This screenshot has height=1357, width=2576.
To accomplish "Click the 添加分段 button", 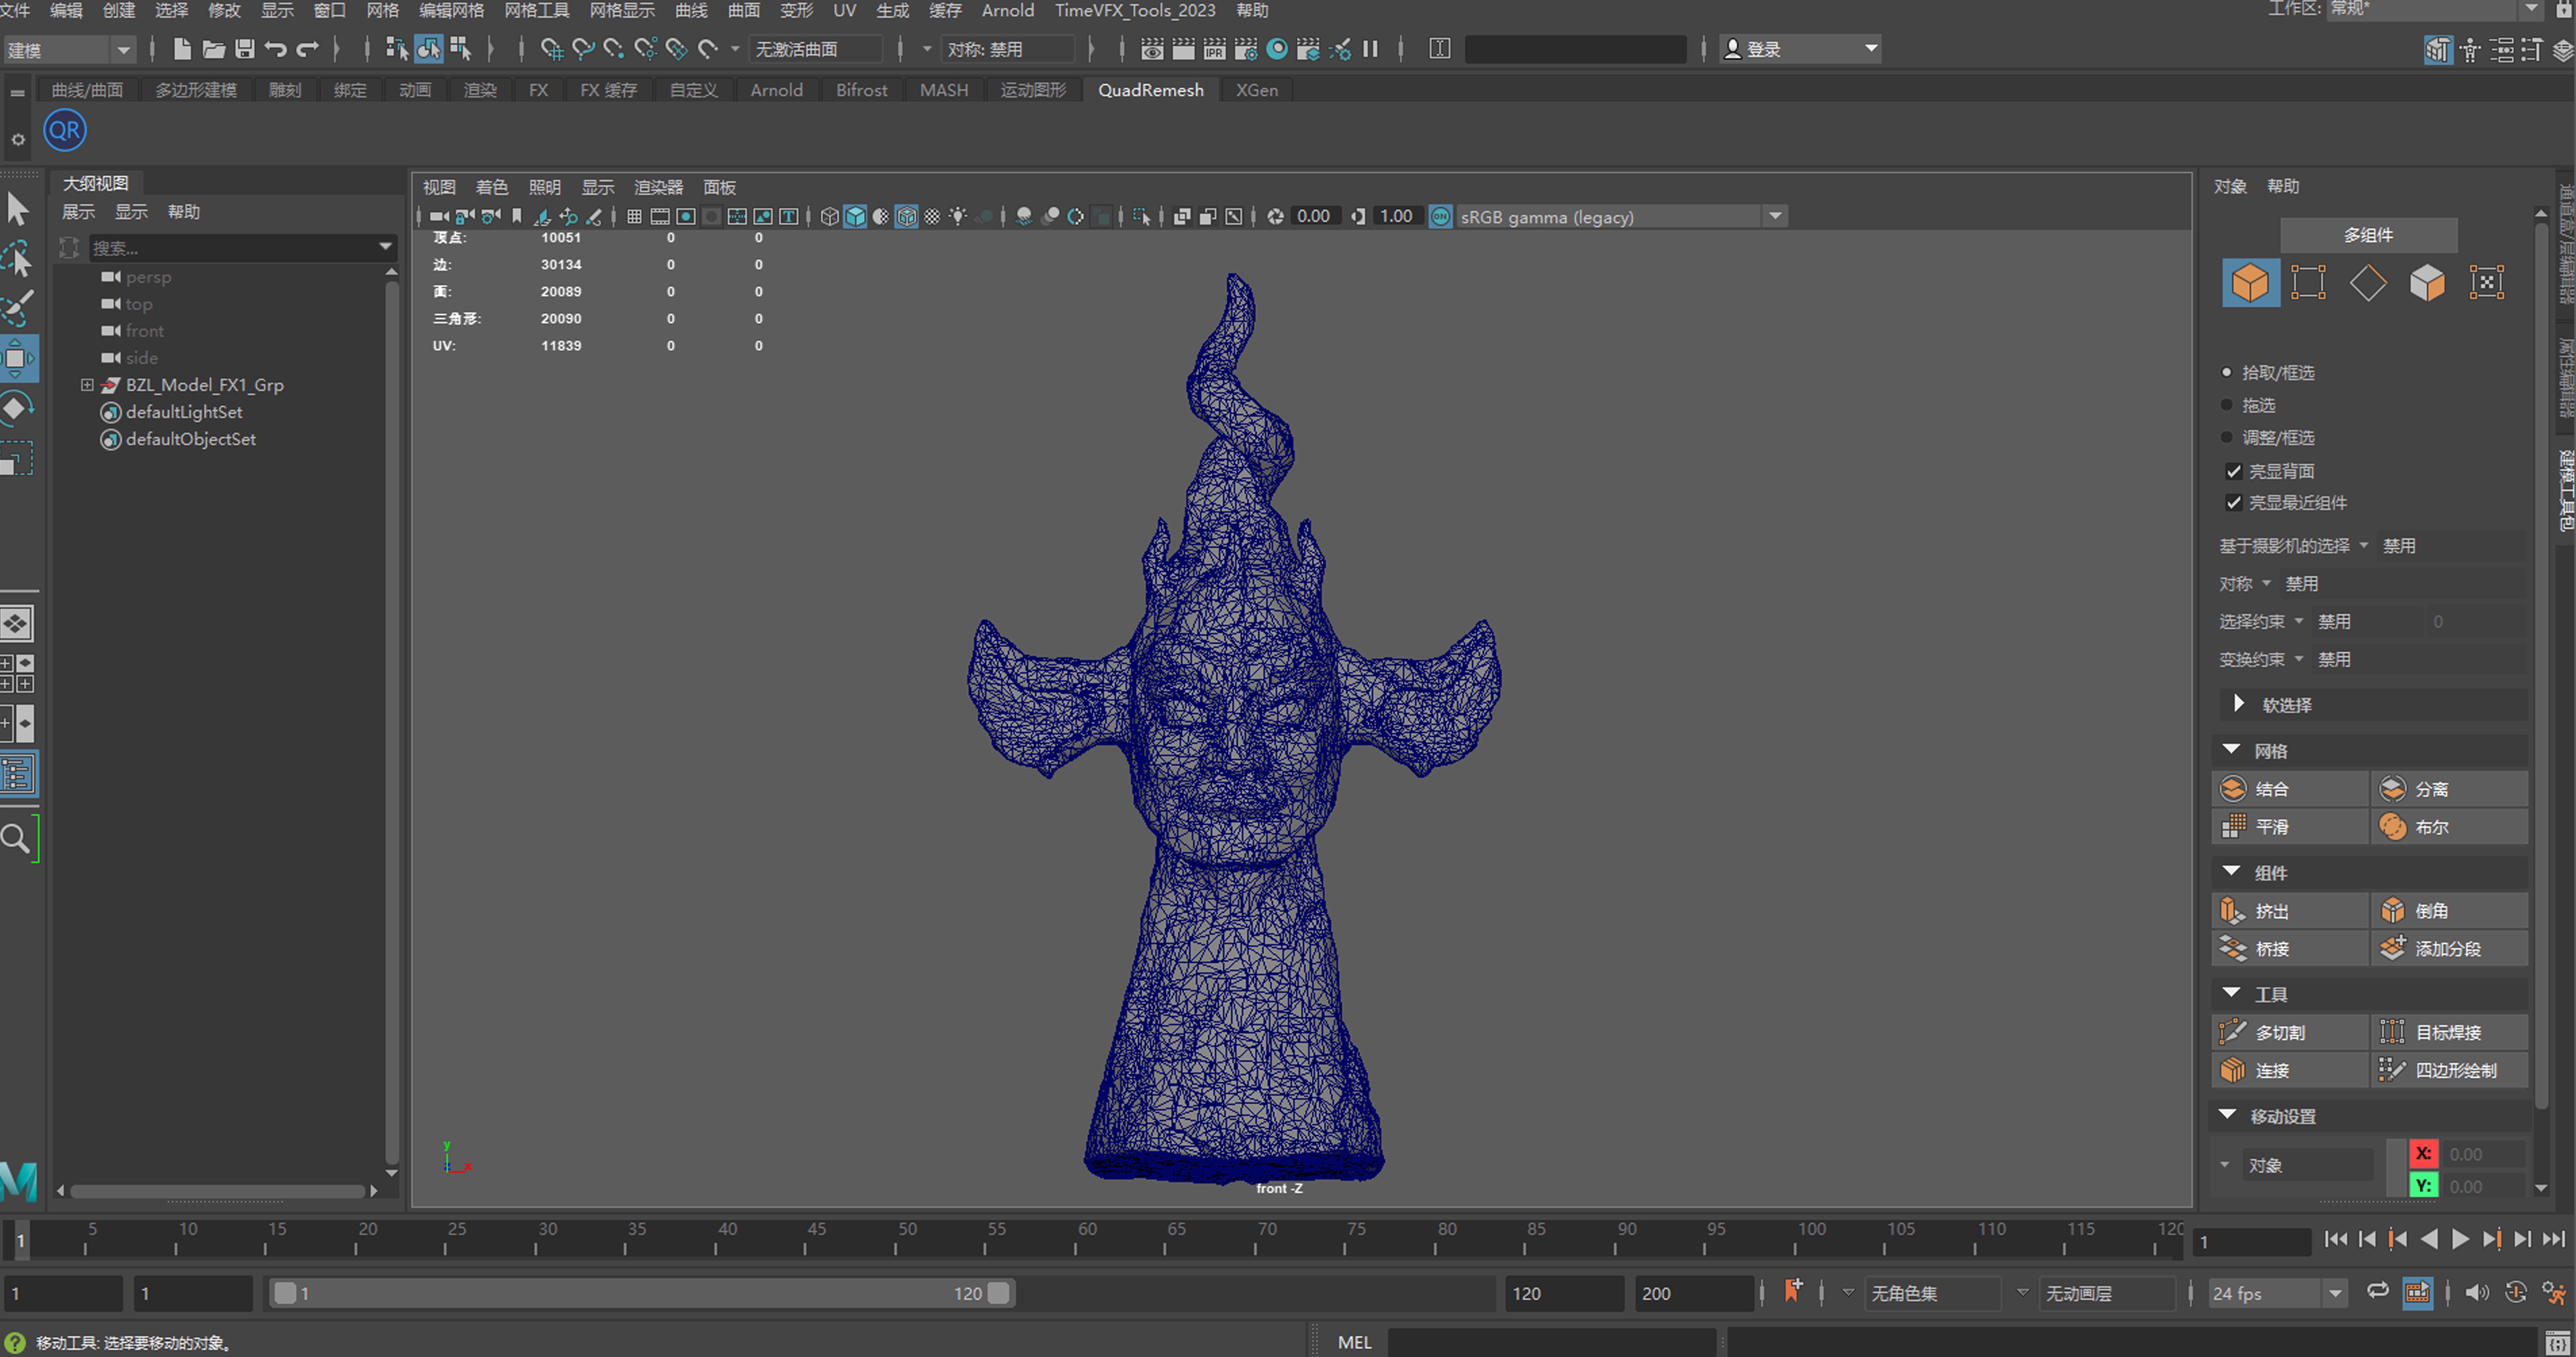I will point(2449,949).
